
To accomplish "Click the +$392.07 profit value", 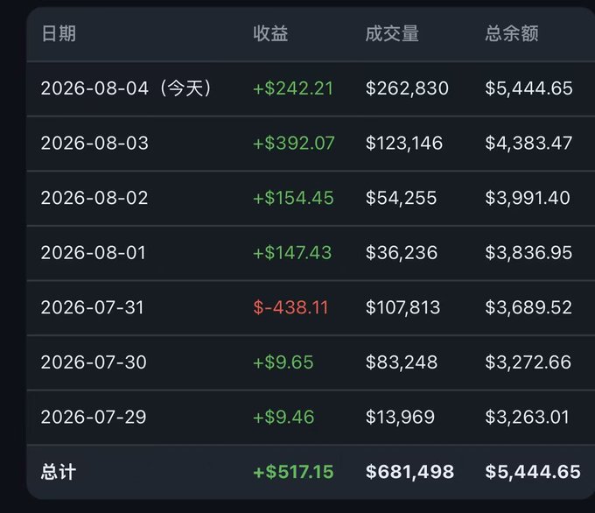I will pyautogui.click(x=294, y=144).
